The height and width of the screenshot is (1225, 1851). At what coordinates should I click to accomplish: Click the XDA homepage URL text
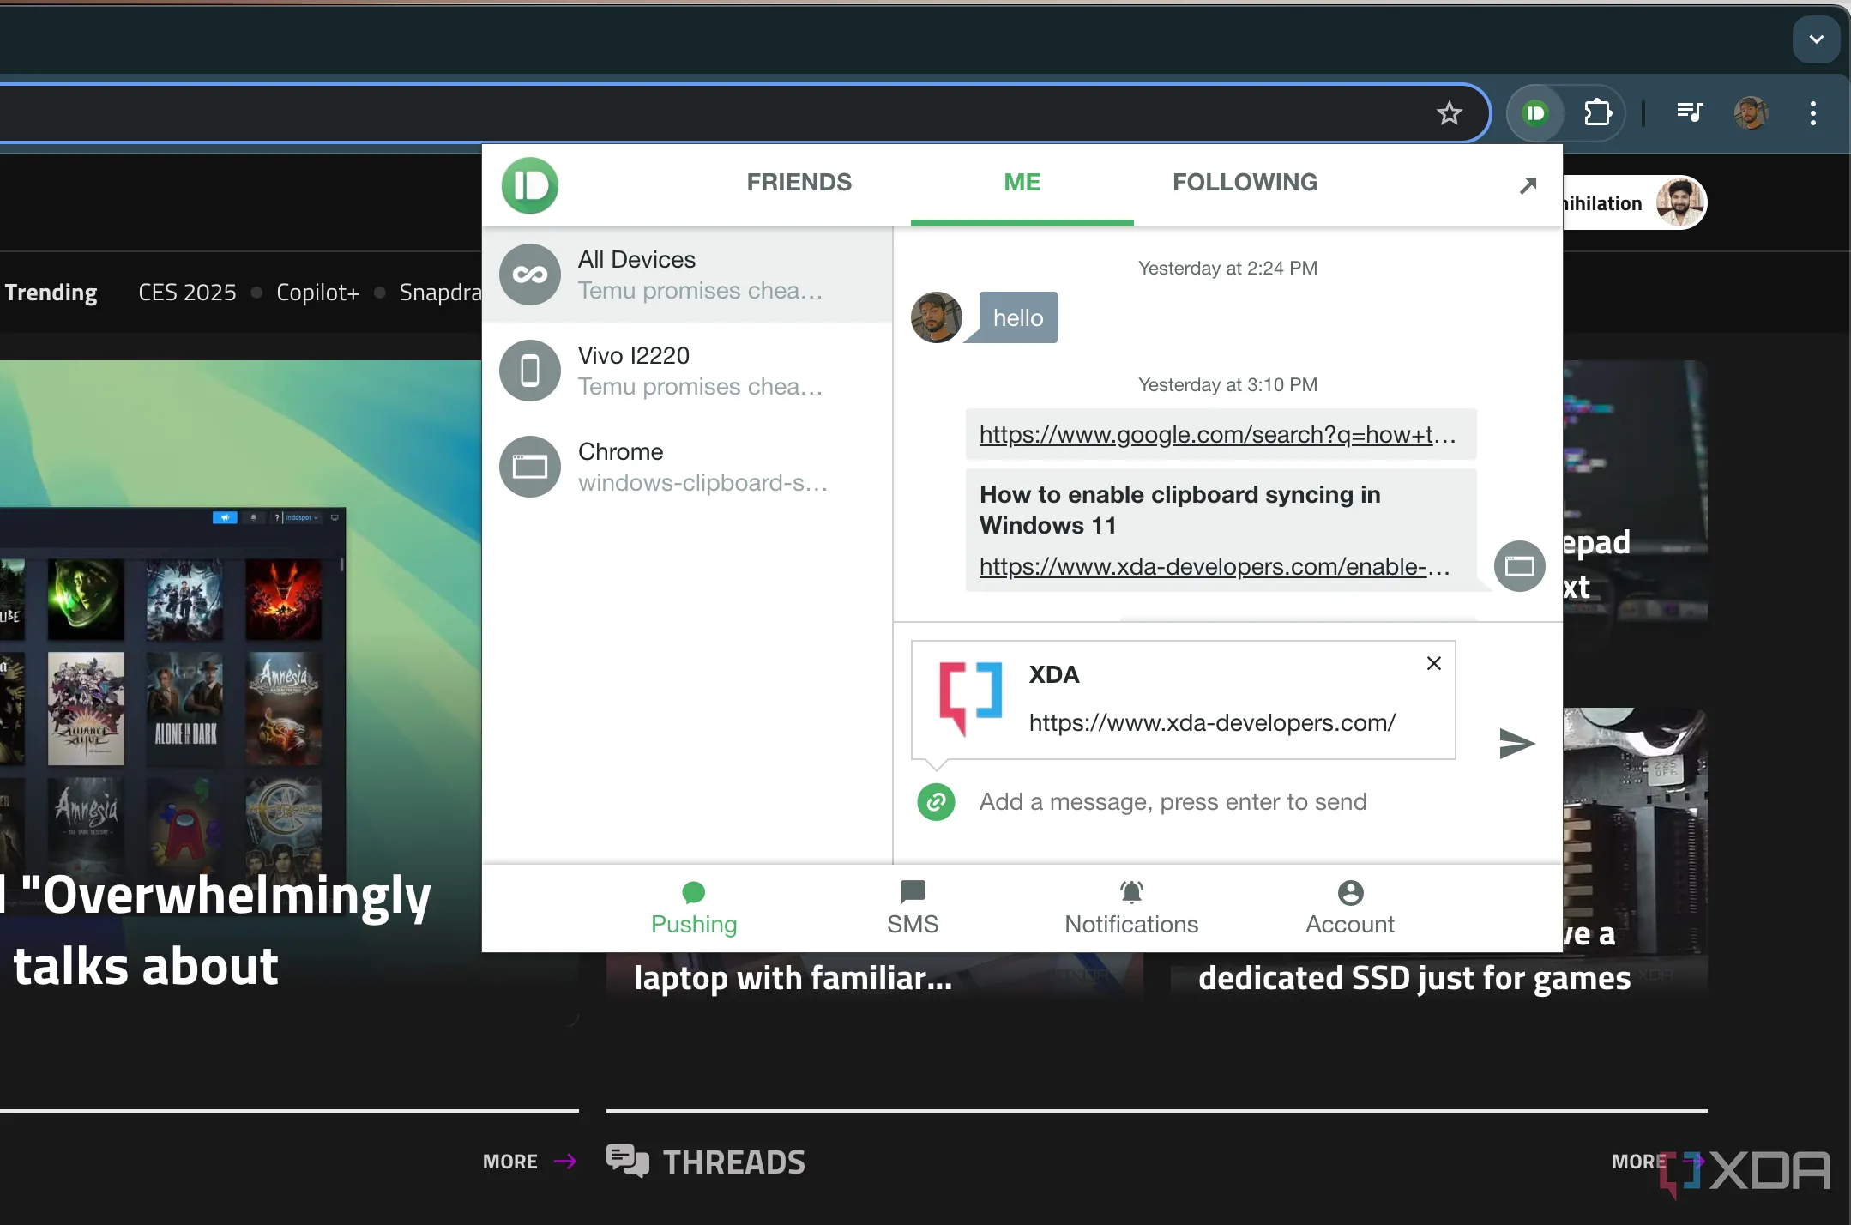pyautogui.click(x=1212, y=723)
